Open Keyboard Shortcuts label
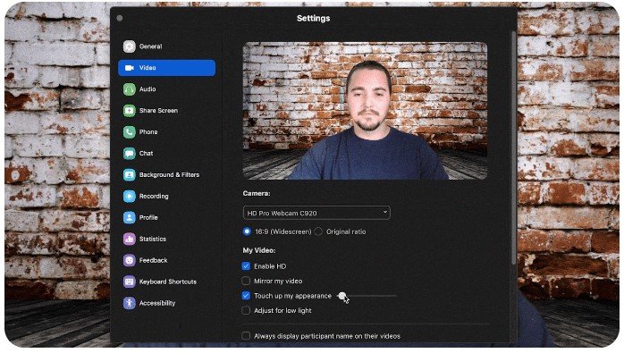 [167, 282]
